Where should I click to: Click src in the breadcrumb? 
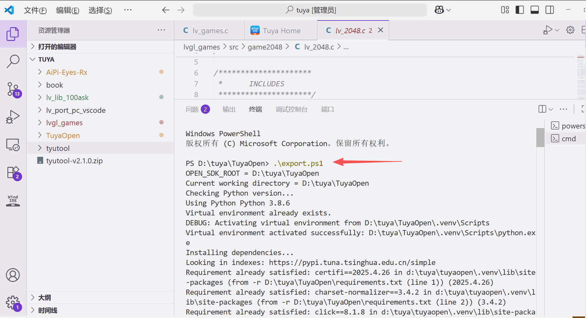(x=234, y=47)
